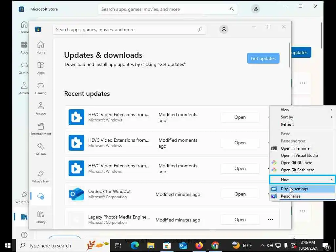The height and width of the screenshot is (252, 336).
Task: Choose Personalize in the context menu
Action: point(302,196)
